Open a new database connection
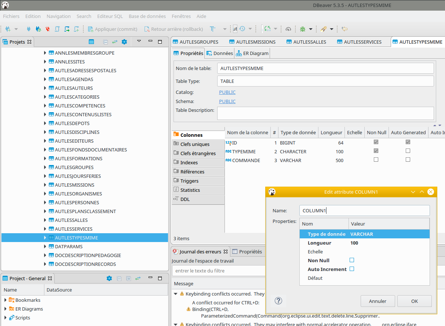This screenshot has height=326, width=445. [x=7, y=29]
